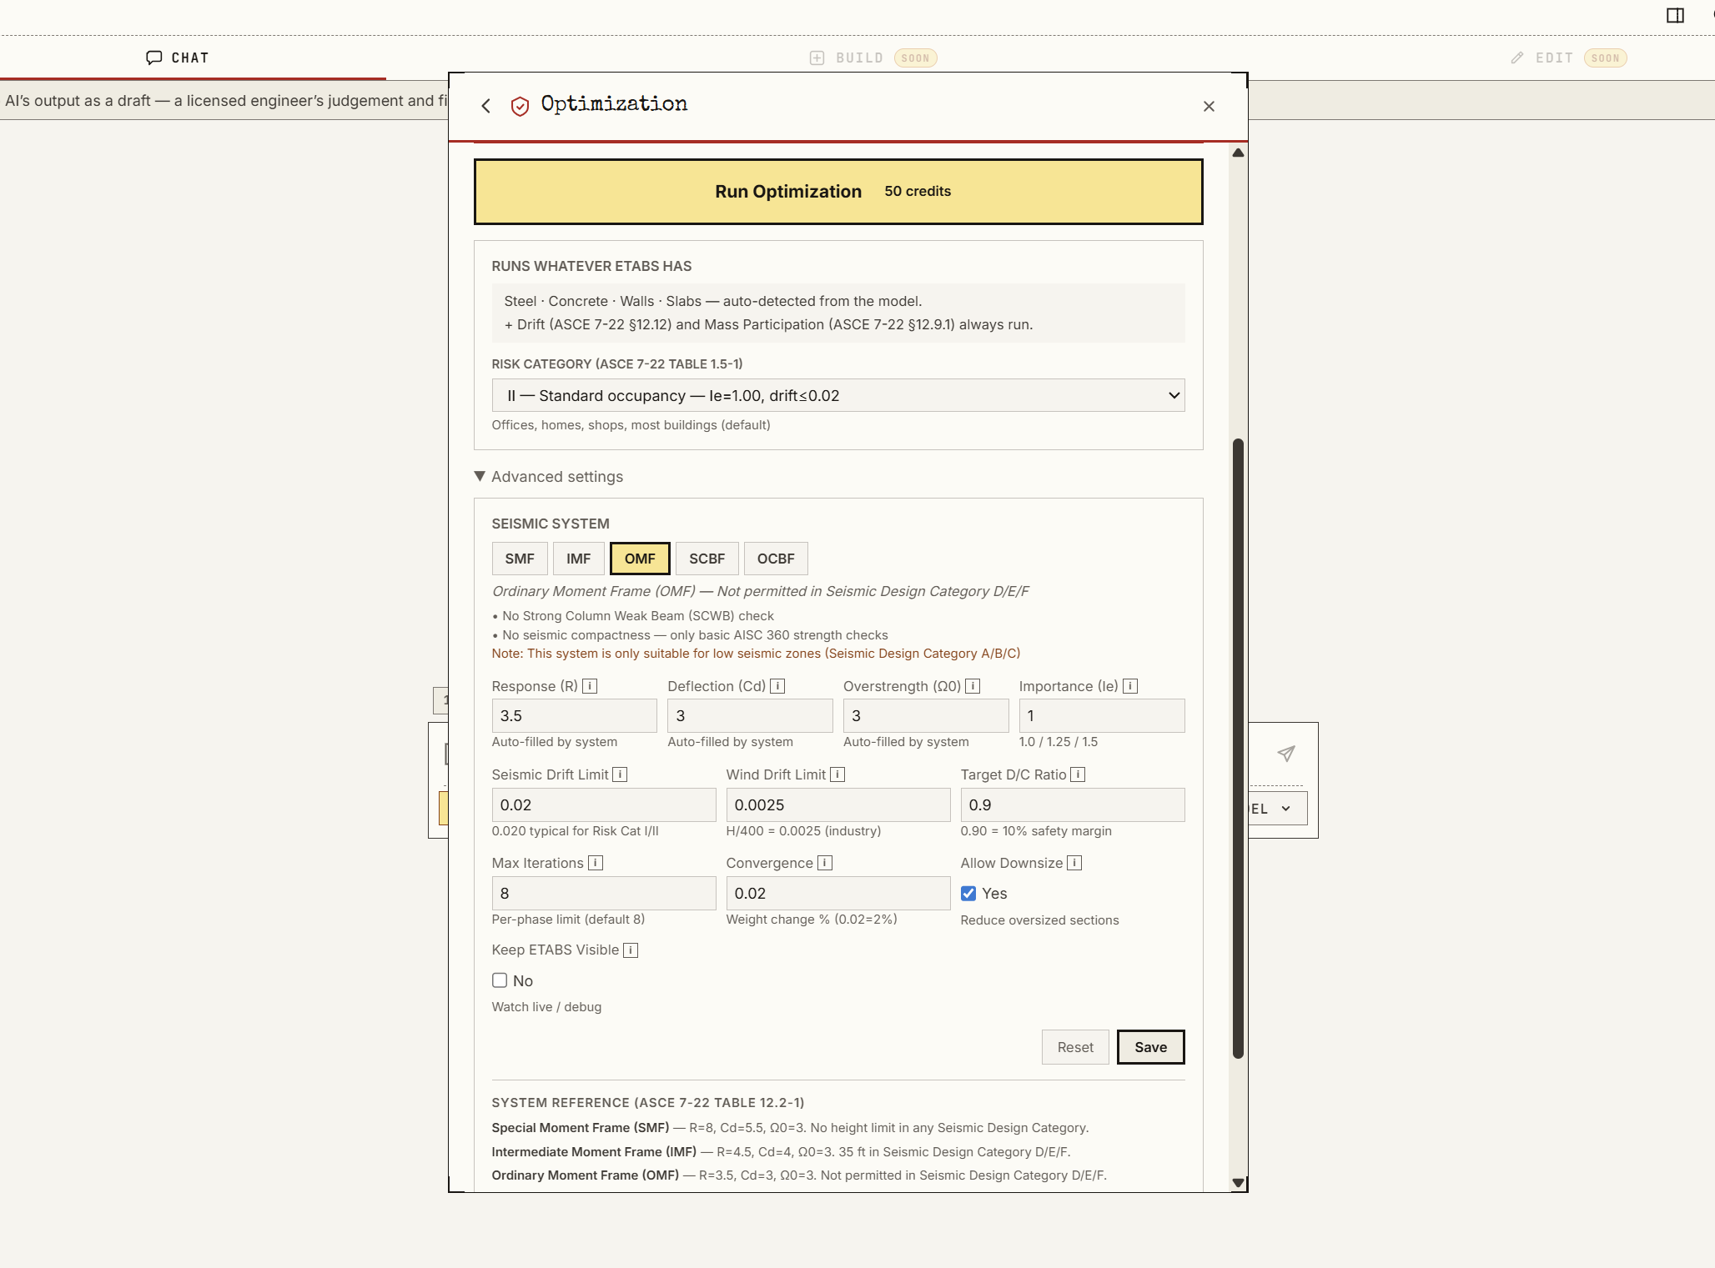Open the info tooltip for Target D/C Ratio

(x=1077, y=774)
